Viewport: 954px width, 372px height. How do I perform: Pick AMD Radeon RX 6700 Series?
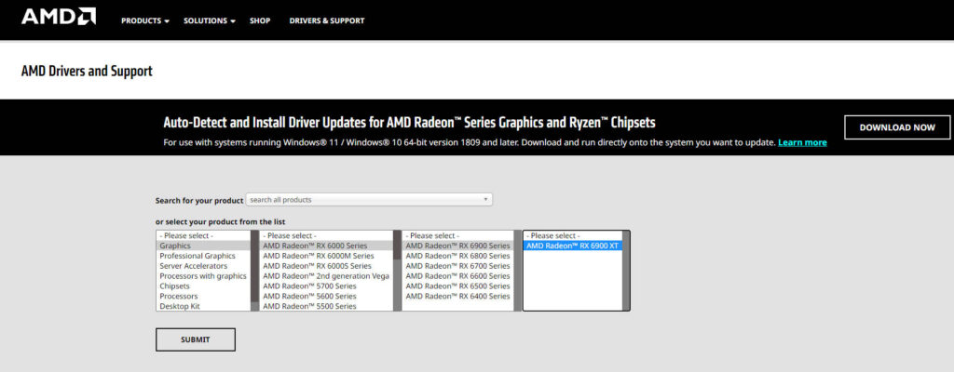tap(457, 266)
